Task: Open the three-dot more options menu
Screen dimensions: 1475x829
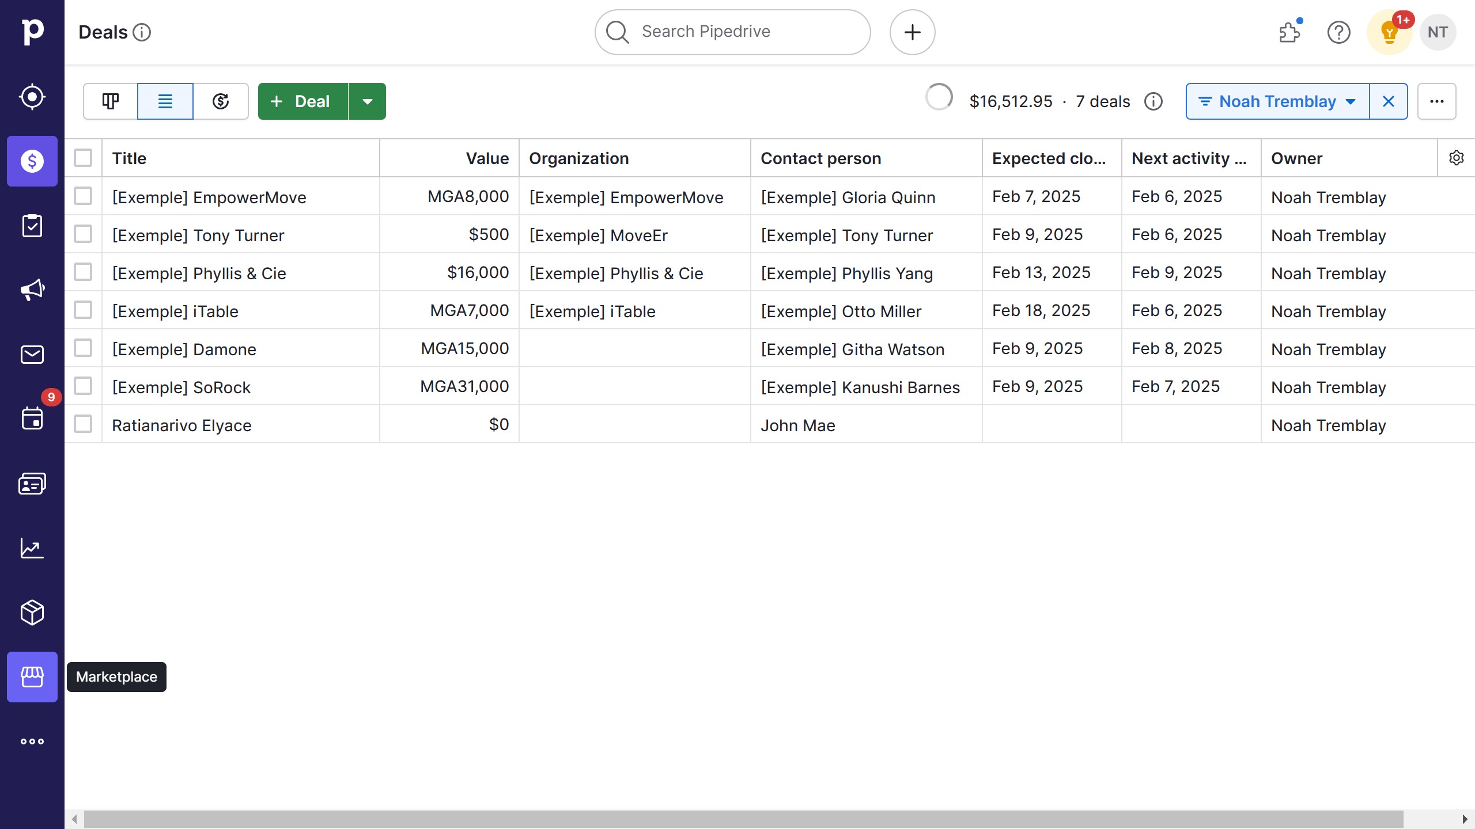Action: 1436,101
